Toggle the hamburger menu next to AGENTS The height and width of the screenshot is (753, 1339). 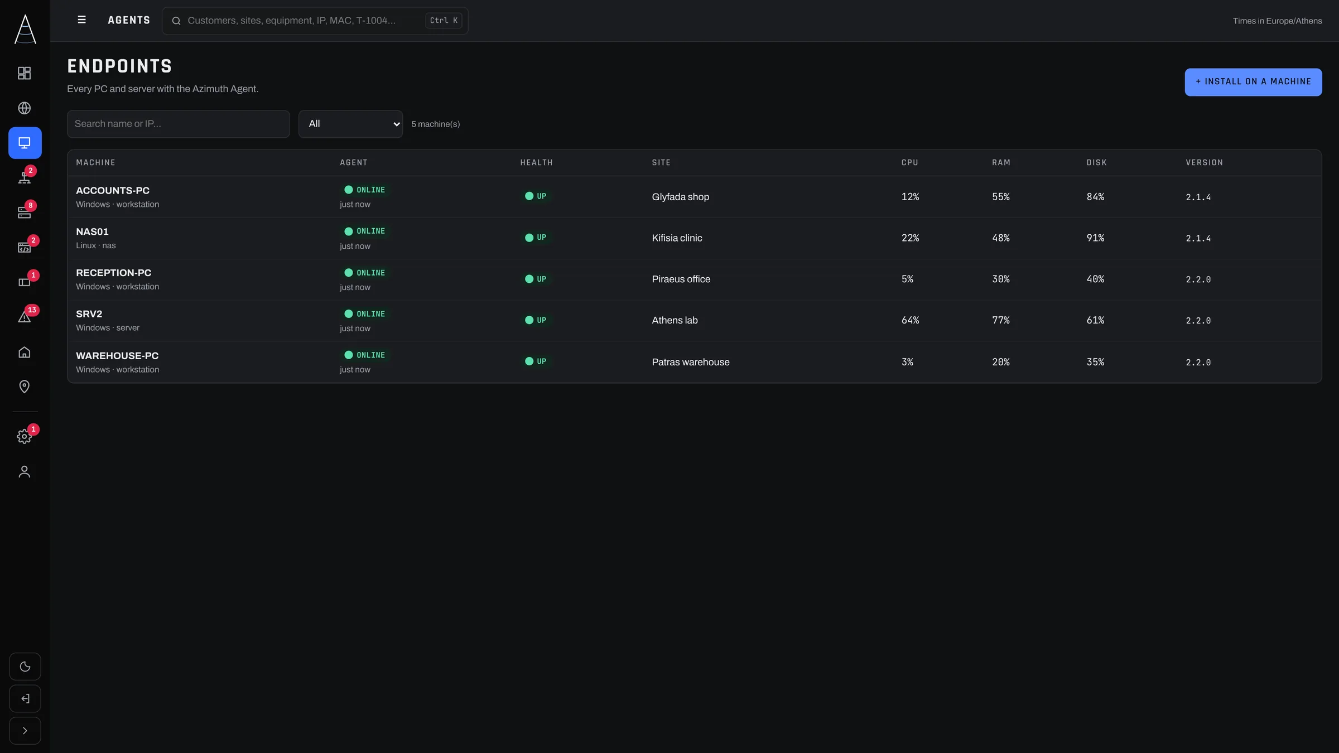click(x=81, y=20)
